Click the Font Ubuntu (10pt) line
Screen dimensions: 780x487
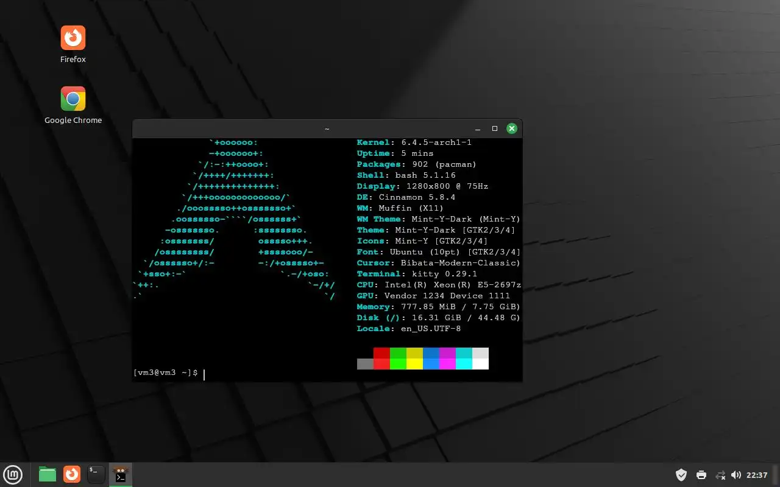coord(439,252)
